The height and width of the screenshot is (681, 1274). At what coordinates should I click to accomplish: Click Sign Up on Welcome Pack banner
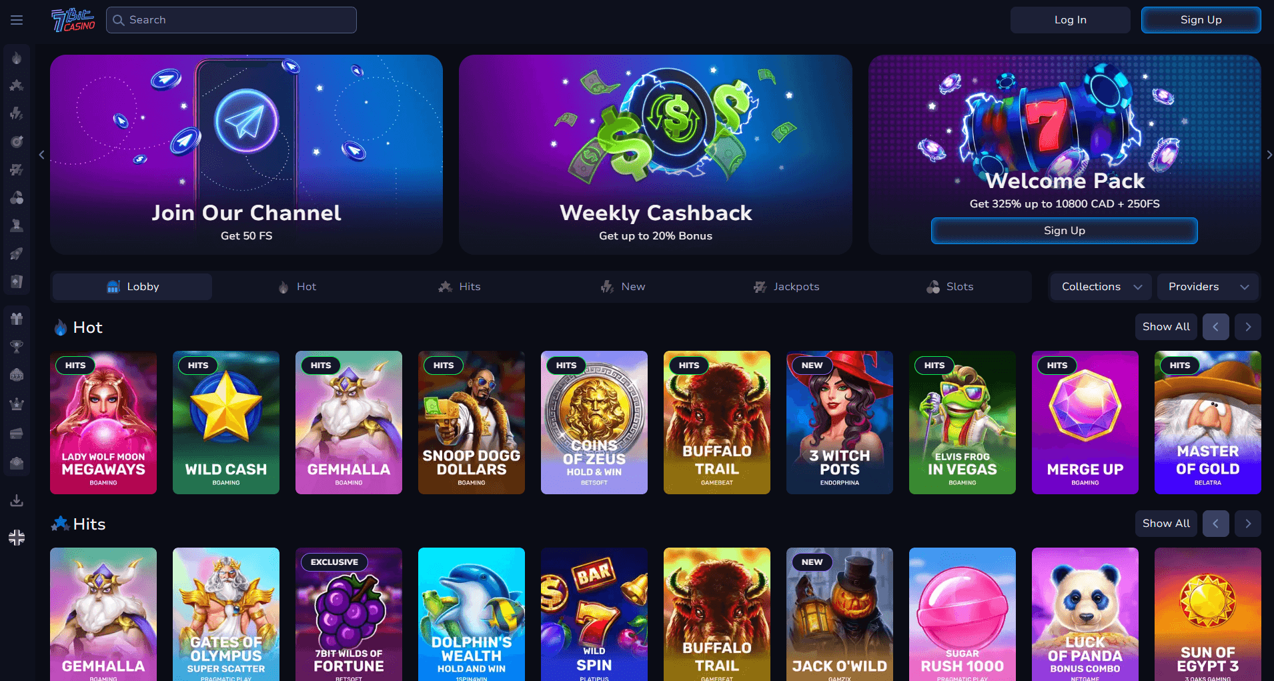[1065, 231]
